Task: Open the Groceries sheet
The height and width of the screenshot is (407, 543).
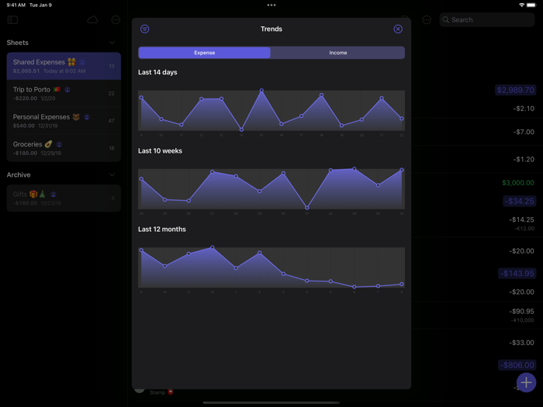Action: (64, 148)
